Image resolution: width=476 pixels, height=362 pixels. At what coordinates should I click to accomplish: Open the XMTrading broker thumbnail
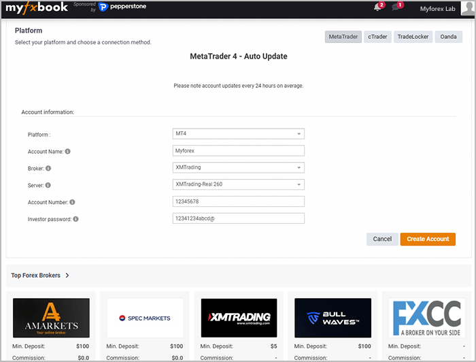pyautogui.click(x=239, y=318)
